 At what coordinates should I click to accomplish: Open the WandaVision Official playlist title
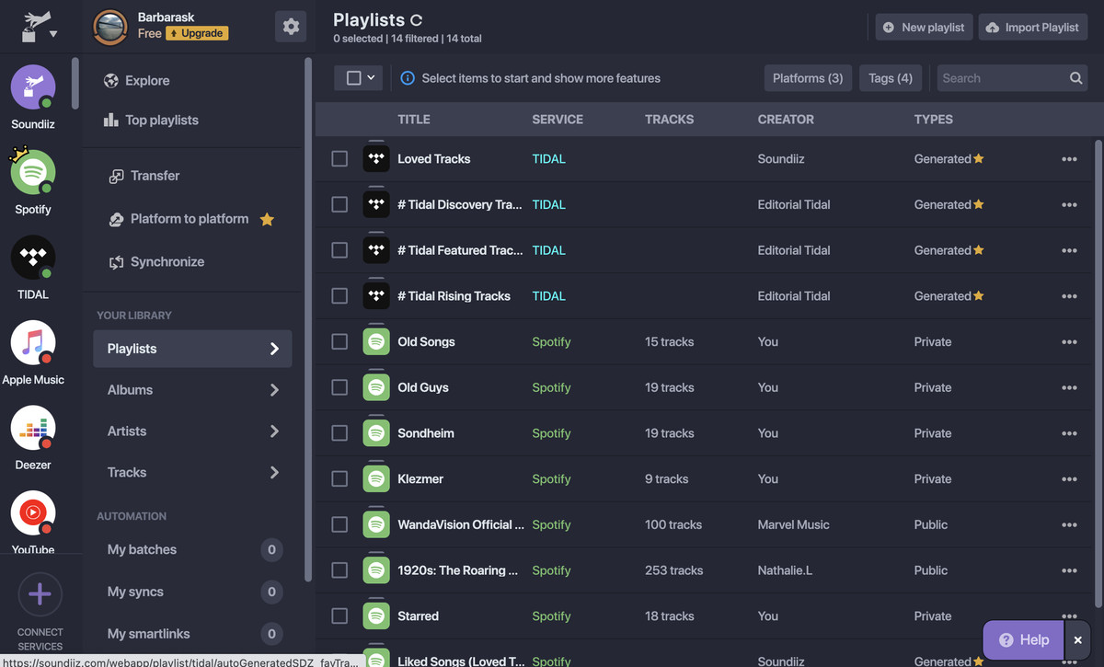tap(461, 524)
